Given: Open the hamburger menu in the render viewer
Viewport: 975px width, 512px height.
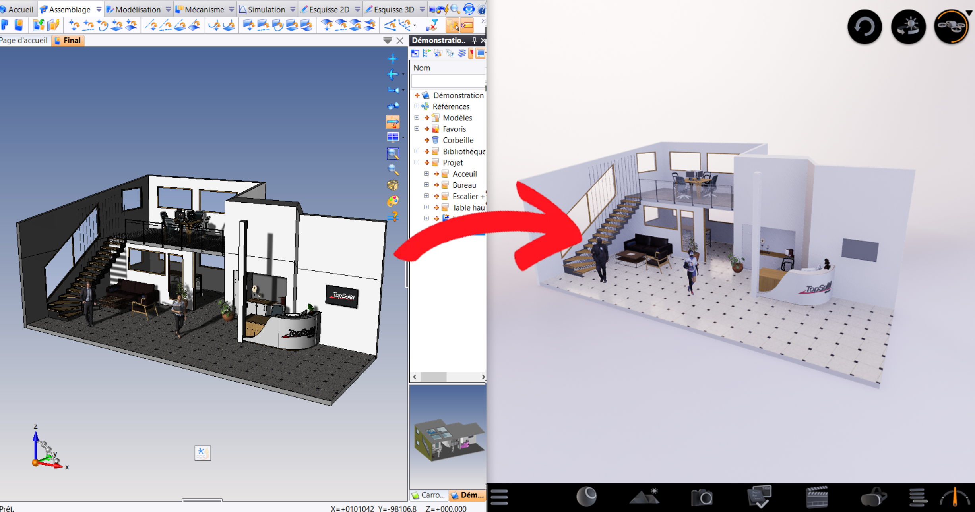Looking at the screenshot, I should pyautogui.click(x=499, y=497).
